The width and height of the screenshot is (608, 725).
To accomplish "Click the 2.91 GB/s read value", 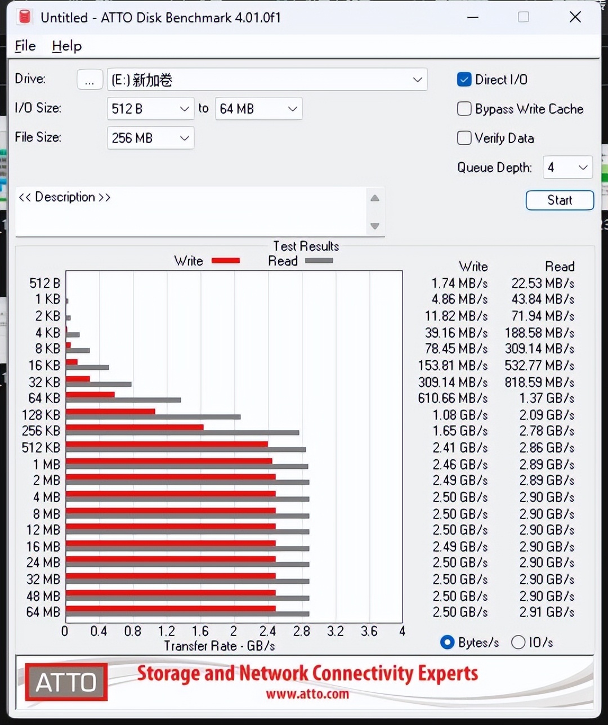I will coord(547,612).
